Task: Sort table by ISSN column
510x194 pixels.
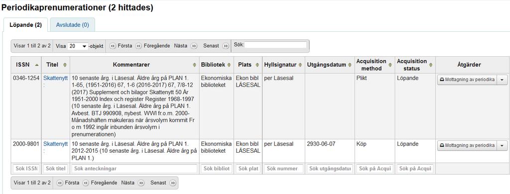Action: tap(26, 65)
